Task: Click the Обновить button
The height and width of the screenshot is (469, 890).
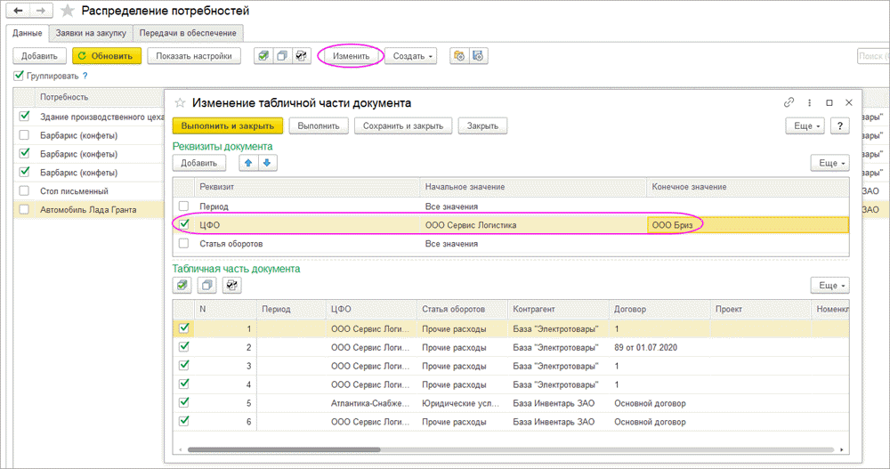Action: coord(106,56)
